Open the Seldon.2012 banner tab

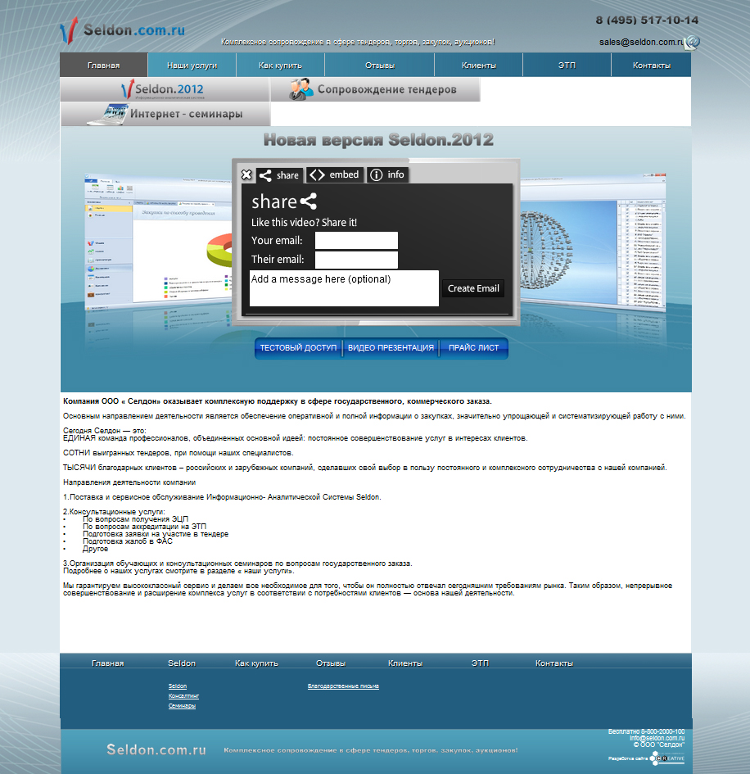coord(165,89)
